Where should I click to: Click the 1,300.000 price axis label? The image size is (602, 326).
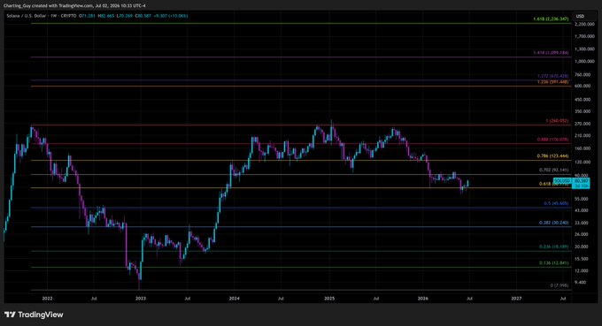(584, 49)
